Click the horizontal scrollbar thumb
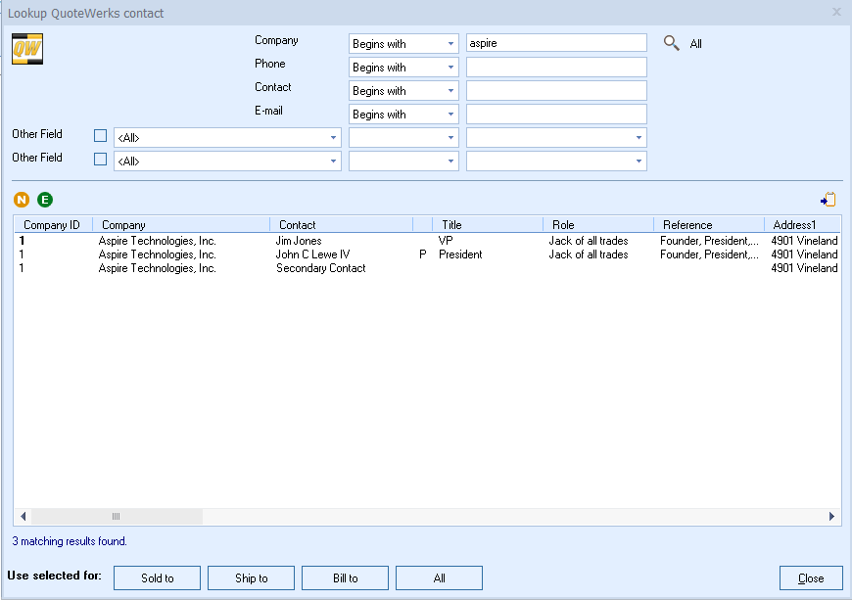Image resolution: width=852 pixels, height=600 pixels. tap(116, 516)
